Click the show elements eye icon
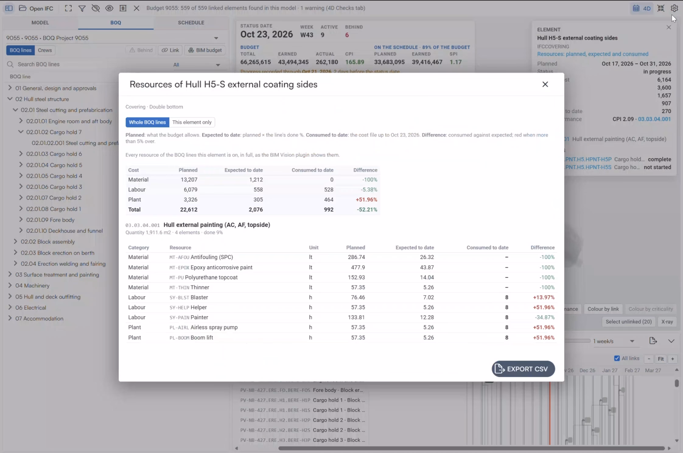 coord(109,8)
